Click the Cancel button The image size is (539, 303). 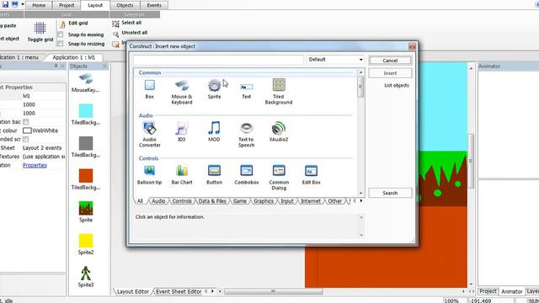390,61
